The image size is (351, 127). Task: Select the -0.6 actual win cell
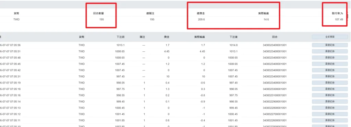203,83
